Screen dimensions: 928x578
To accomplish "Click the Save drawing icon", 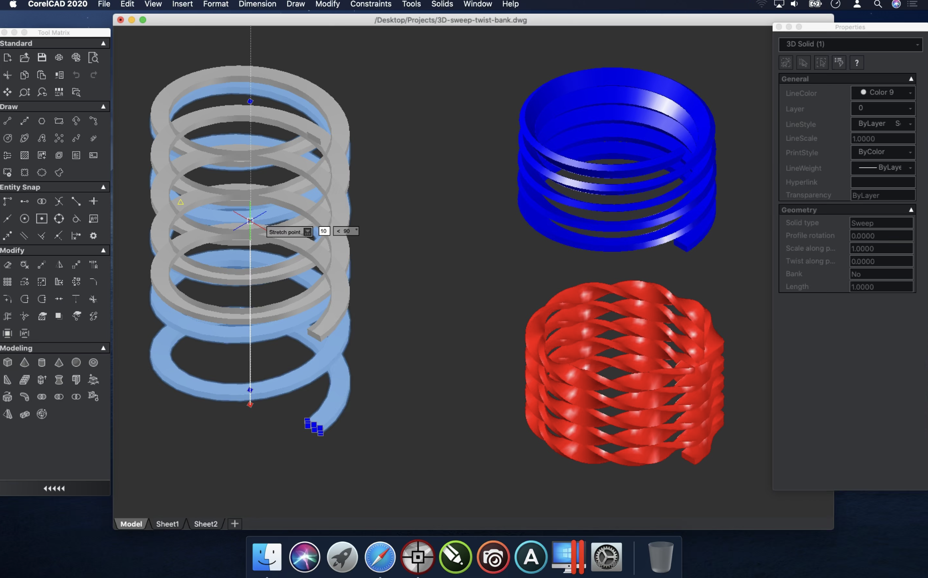I will pyautogui.click(x=42, y=57).
